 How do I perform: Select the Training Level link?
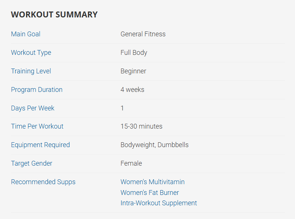31,71
